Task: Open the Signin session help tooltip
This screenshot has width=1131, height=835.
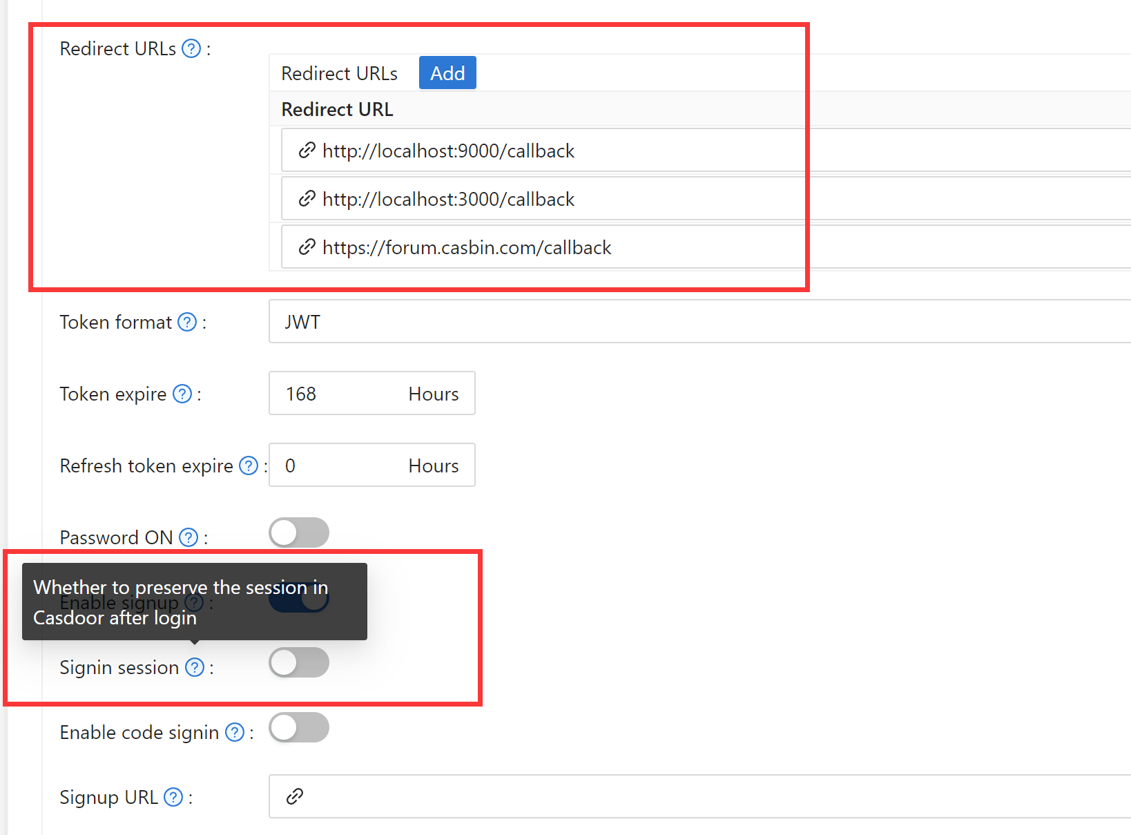Action: click(194, 667)
